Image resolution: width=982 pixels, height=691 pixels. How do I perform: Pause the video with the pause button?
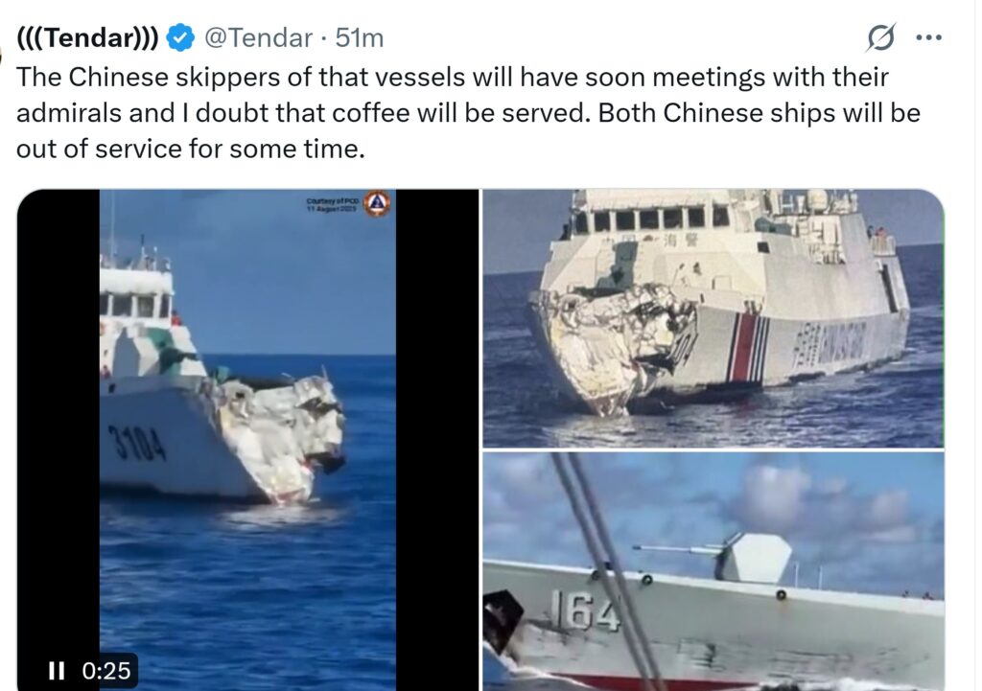click(x=57, y=670)
